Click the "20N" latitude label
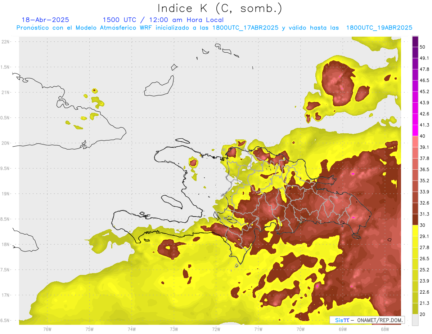The width and height of the screenshot is (432, 334). [6, 143]
